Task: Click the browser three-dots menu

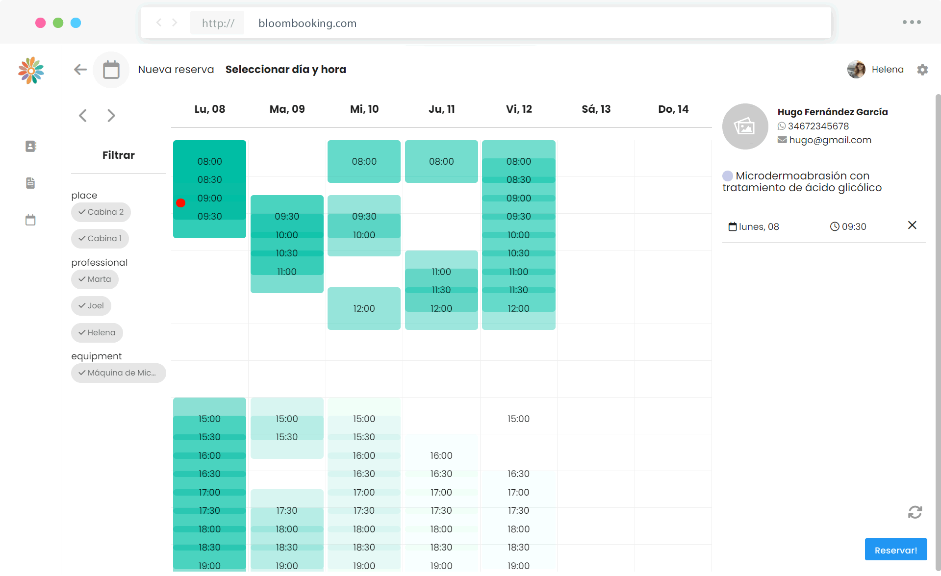Action: (x=912, y=22)
